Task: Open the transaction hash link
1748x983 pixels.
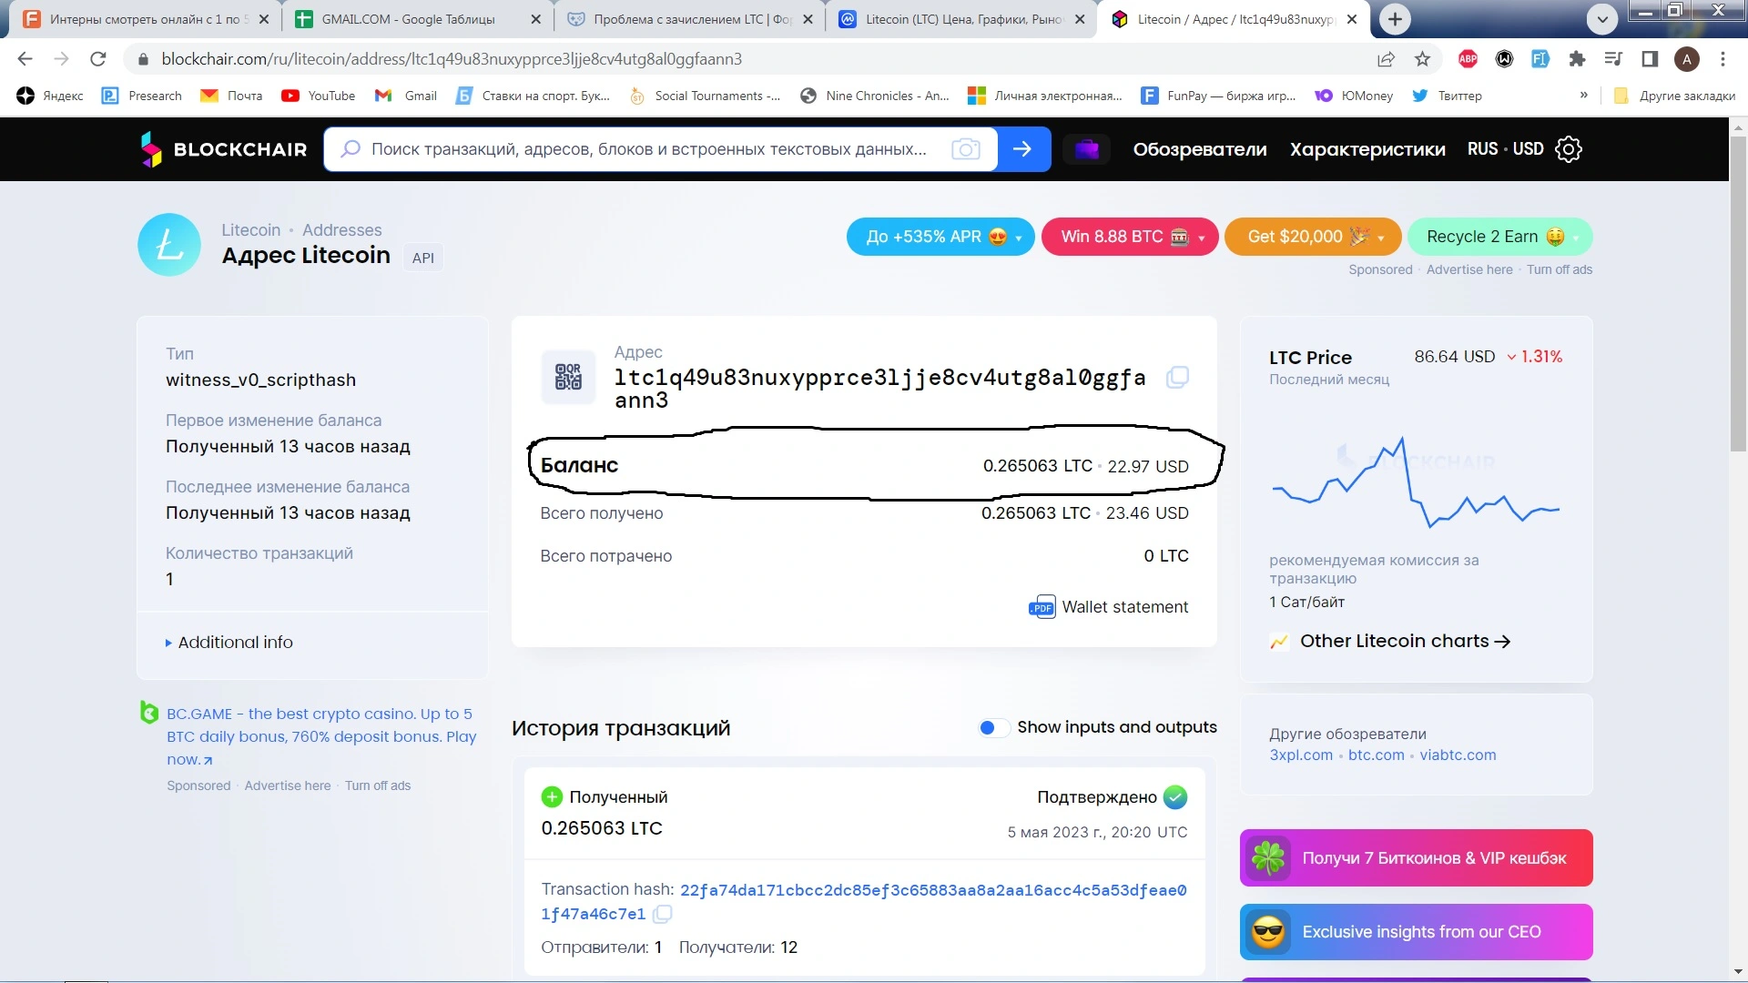Action: click(x=864, y=902)
